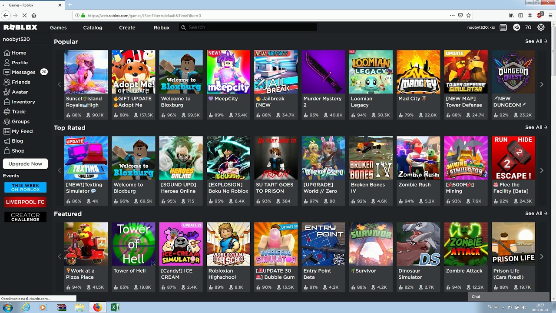Open the Windows Start menu
The width and height of the screenshot is (556, 313).
coord(7,307)
